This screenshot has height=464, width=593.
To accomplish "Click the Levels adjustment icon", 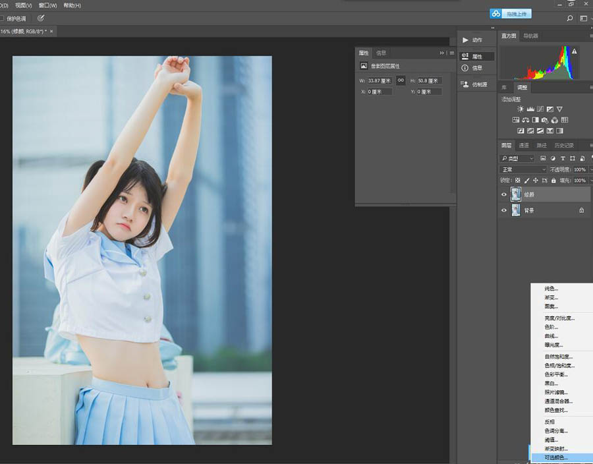I will click(530, 109).
